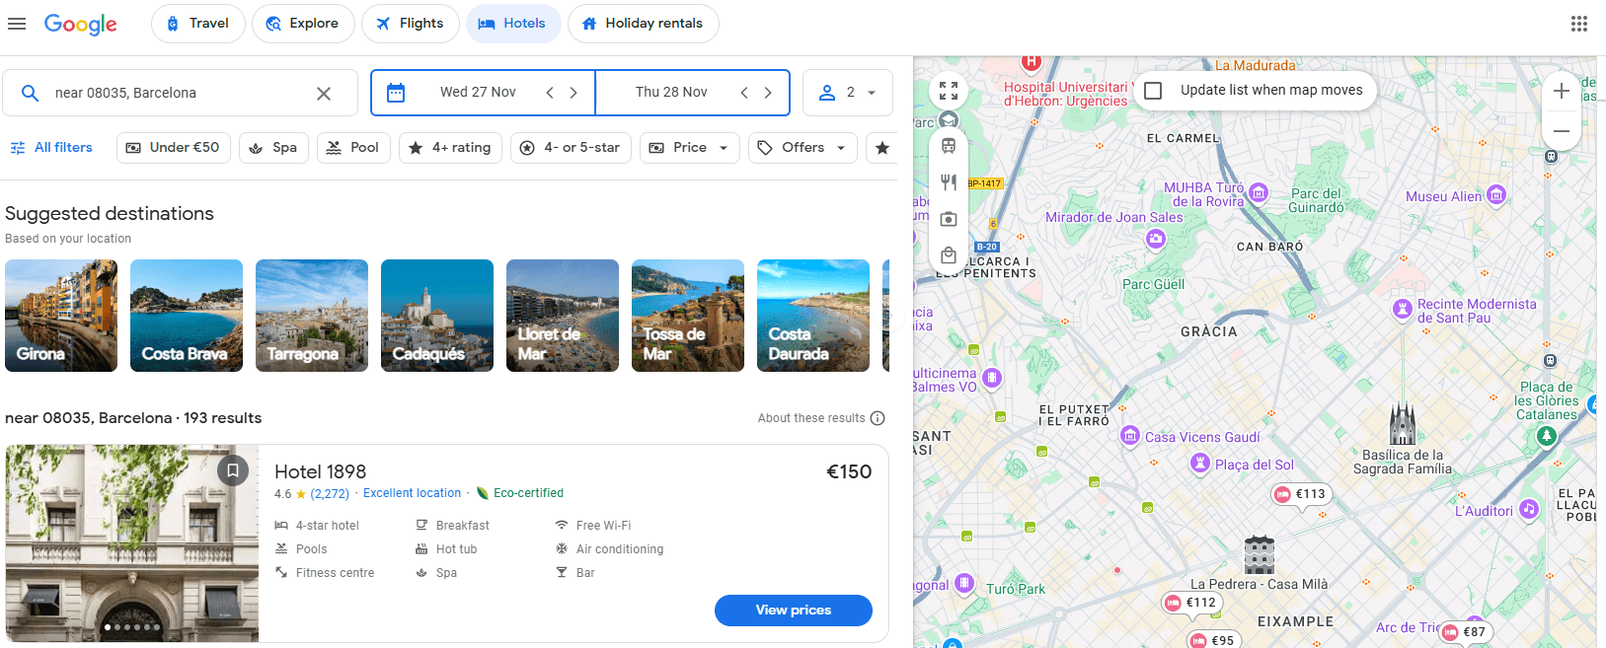
Task: Open the Mirador de Joan Sales pin
Action: (1156, 239)
